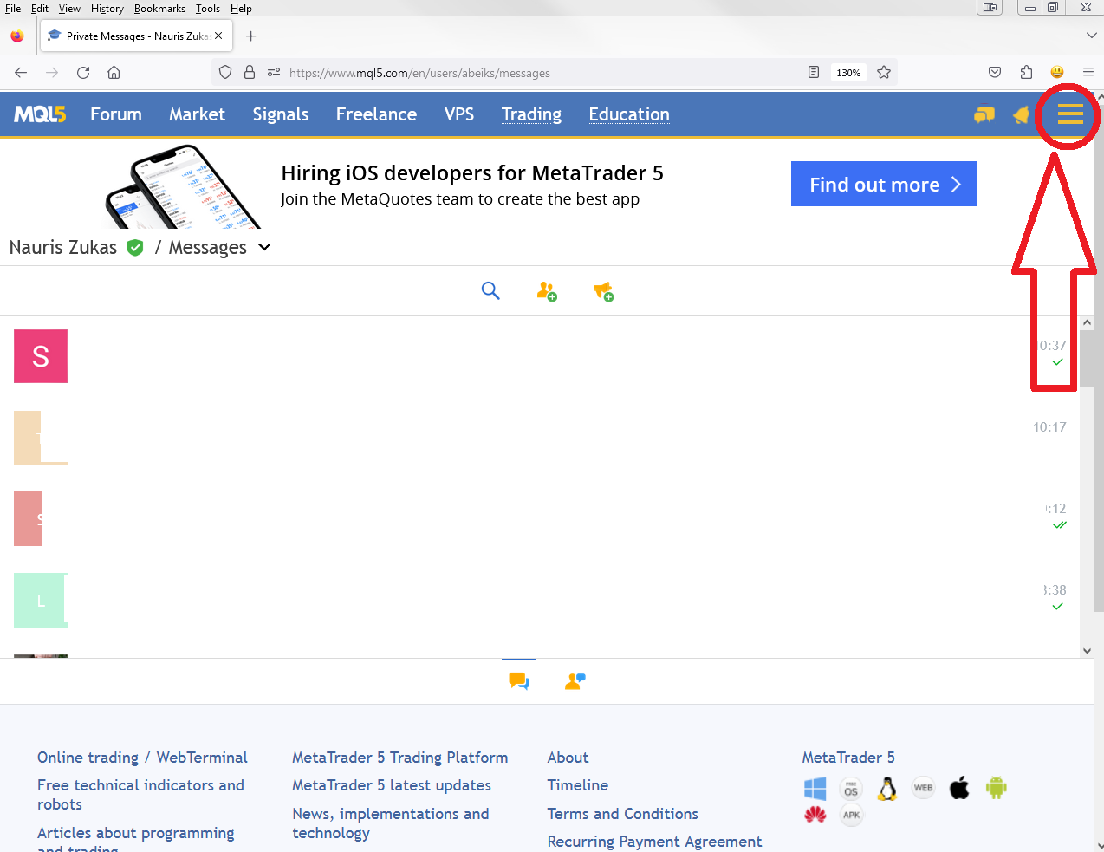Open the list all tabs dropdown

pyautogui.click(x=1091, y=36)
